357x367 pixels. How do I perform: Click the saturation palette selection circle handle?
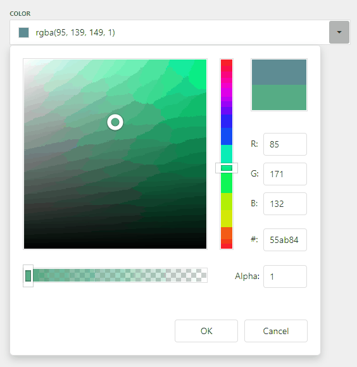point(115,122)
